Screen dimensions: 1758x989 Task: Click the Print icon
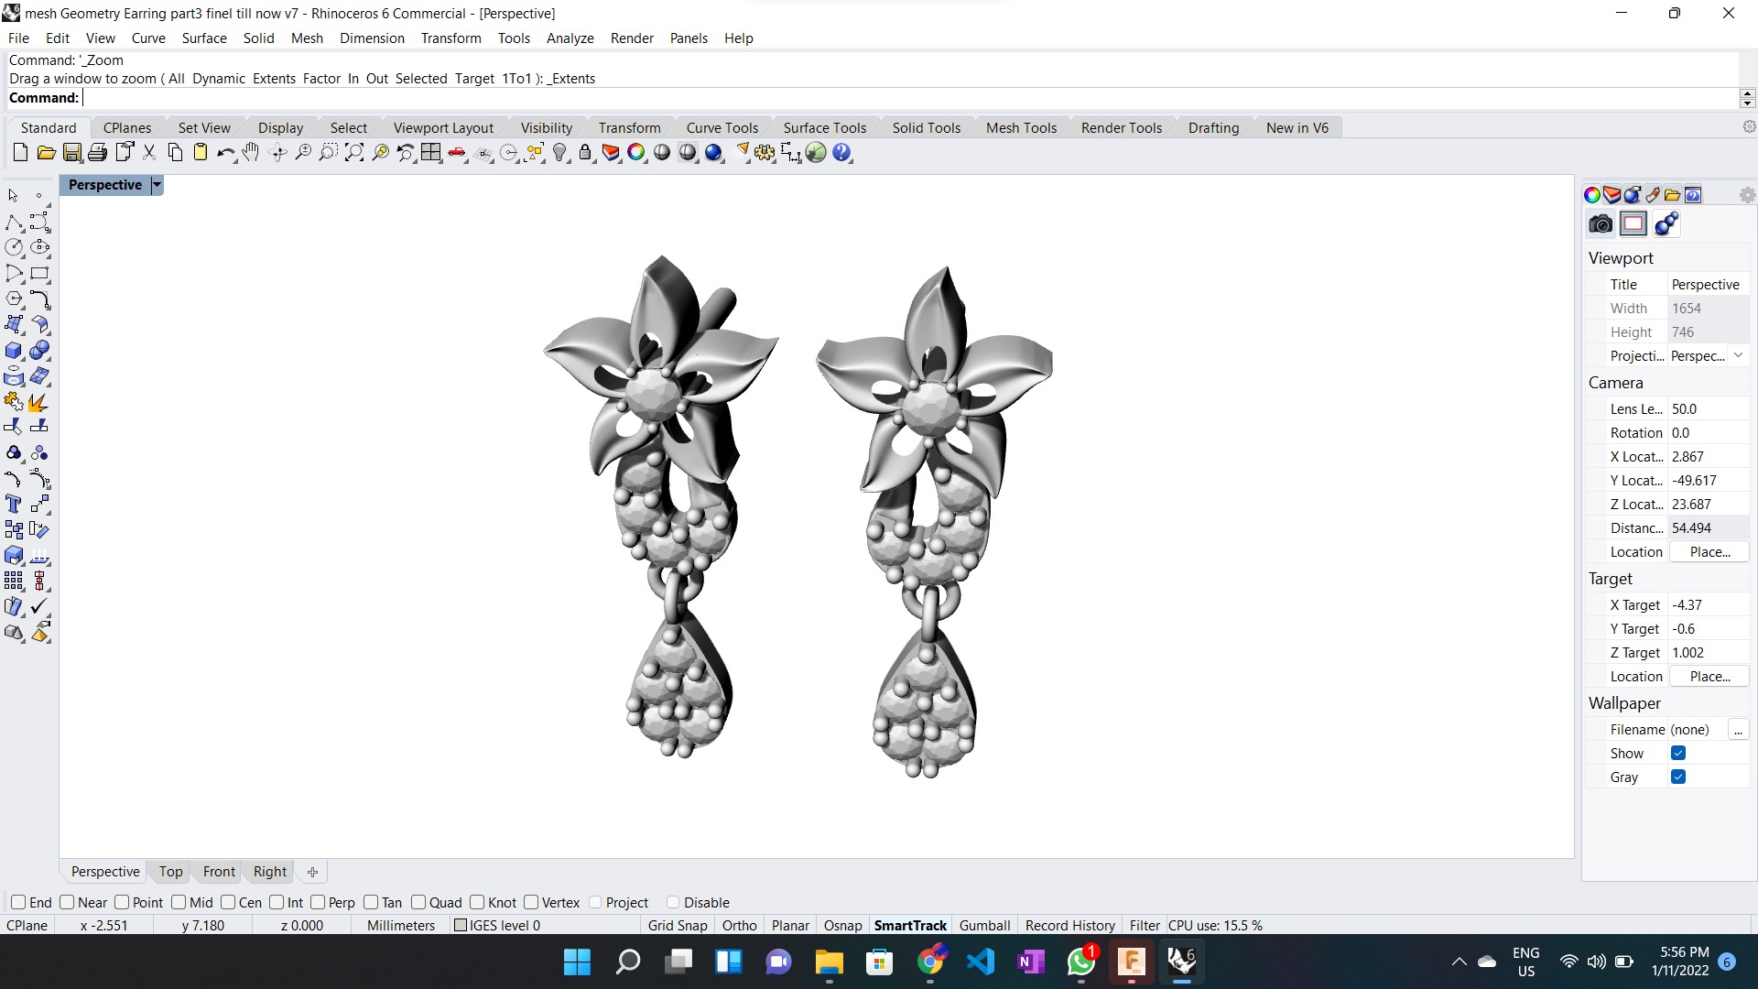coord(98,153)
